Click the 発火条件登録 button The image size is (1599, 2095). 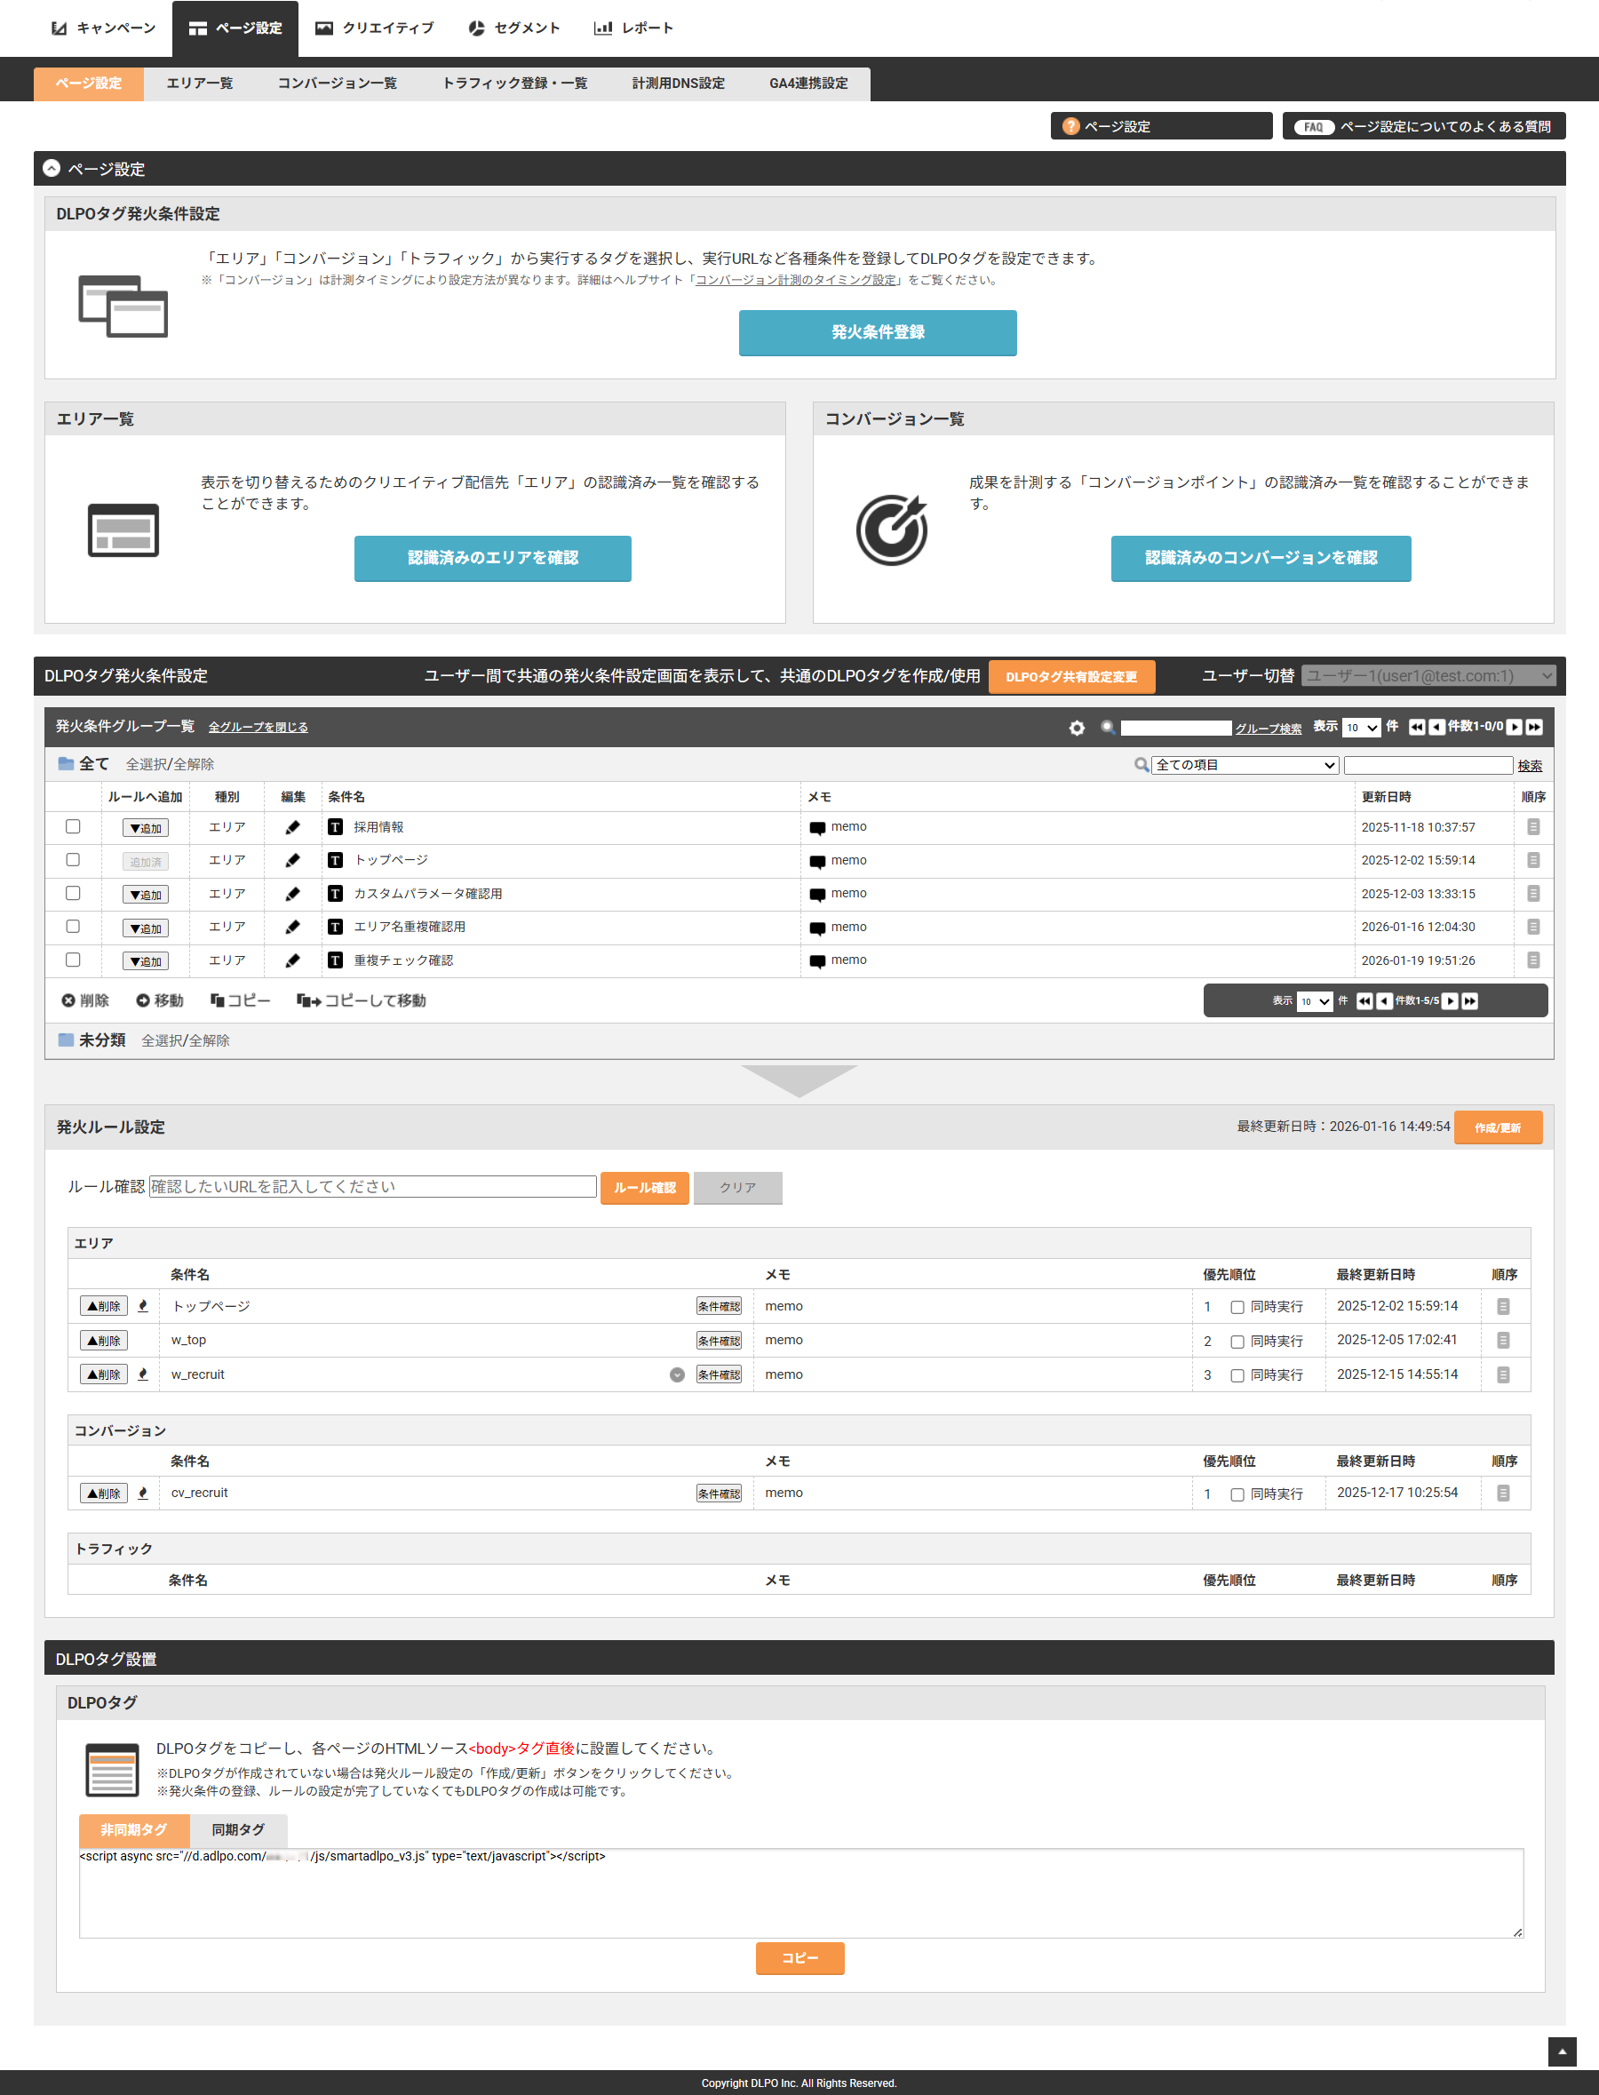pyautogui.click(x=878, y=332)
